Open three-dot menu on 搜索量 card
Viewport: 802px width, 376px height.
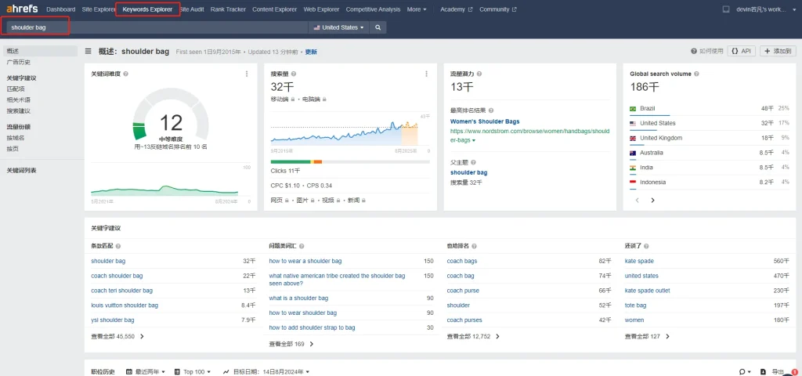pyautogui.click(x=426, y=74)
